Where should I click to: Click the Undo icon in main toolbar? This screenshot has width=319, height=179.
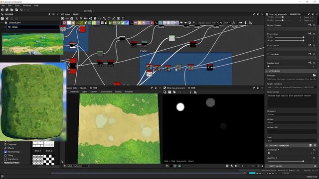pyautogui.click(x=21, y=10)
